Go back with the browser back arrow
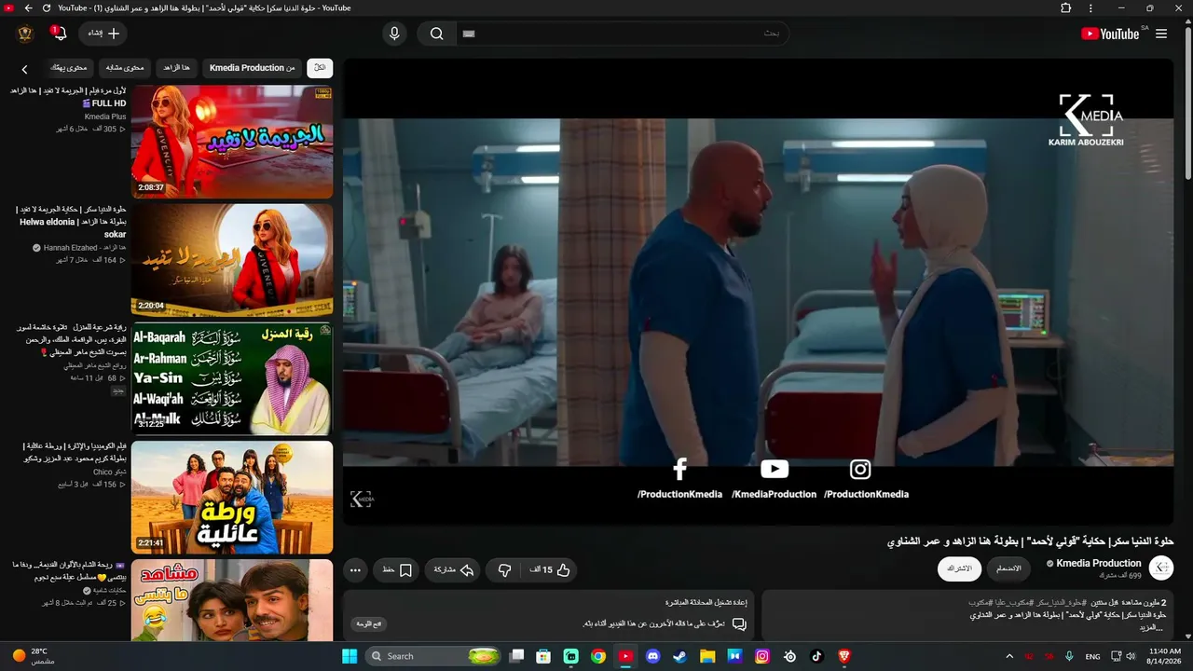This screenshot has height=671, width=1193. [28, 8]
